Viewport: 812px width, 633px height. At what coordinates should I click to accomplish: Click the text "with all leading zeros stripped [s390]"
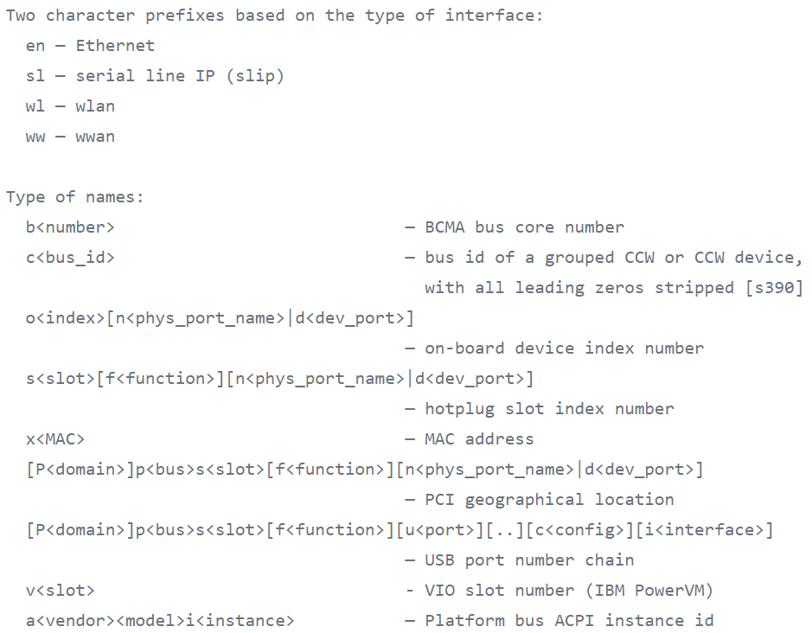click(613, 288)
